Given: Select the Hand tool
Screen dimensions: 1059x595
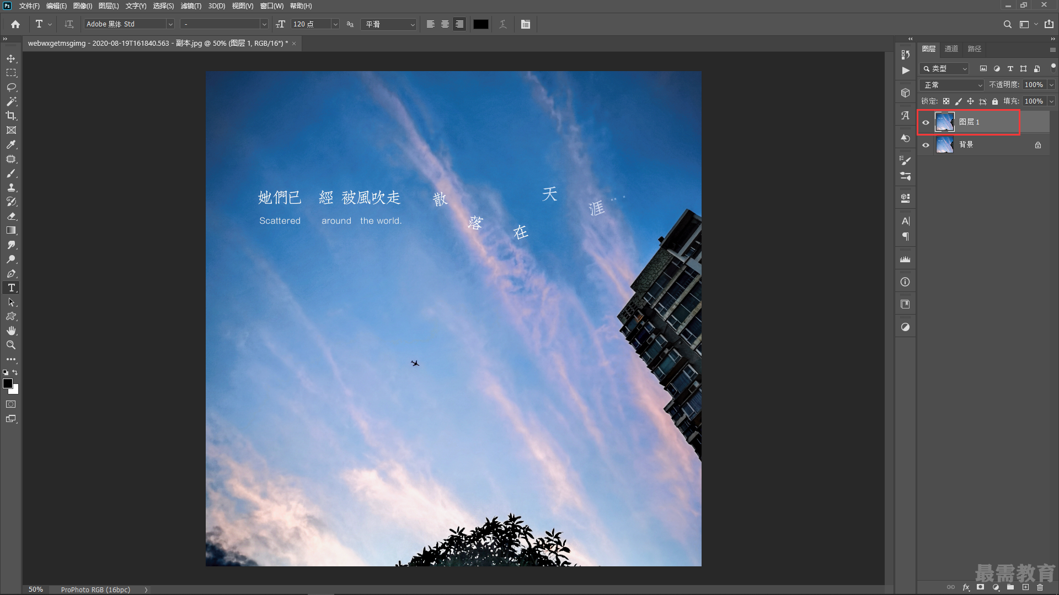Looking at the screenshot, I should point(11,331).
